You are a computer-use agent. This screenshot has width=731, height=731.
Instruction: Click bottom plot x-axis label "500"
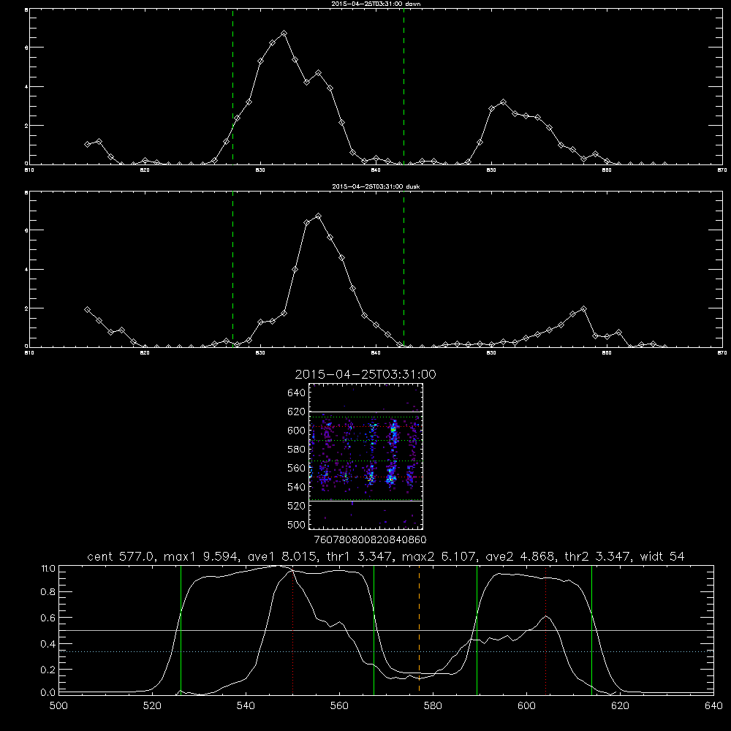click(x=58, y=705)
